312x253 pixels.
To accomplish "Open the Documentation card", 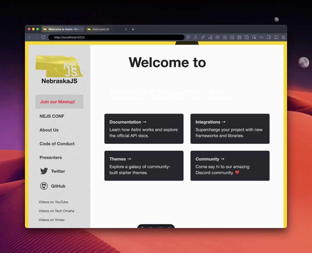I will (x=144, y=129).
